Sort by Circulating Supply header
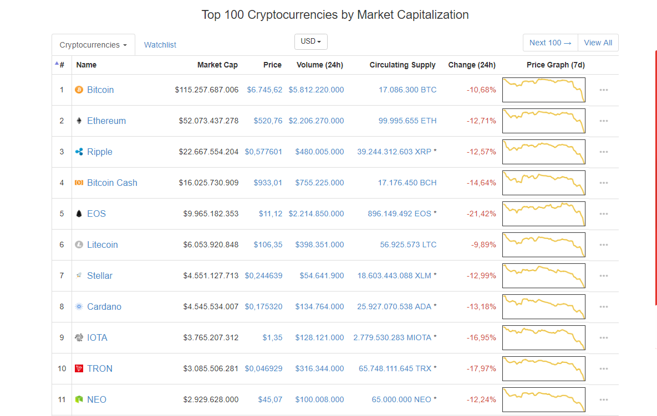This screenshot has width=657, height=416. 403,65
